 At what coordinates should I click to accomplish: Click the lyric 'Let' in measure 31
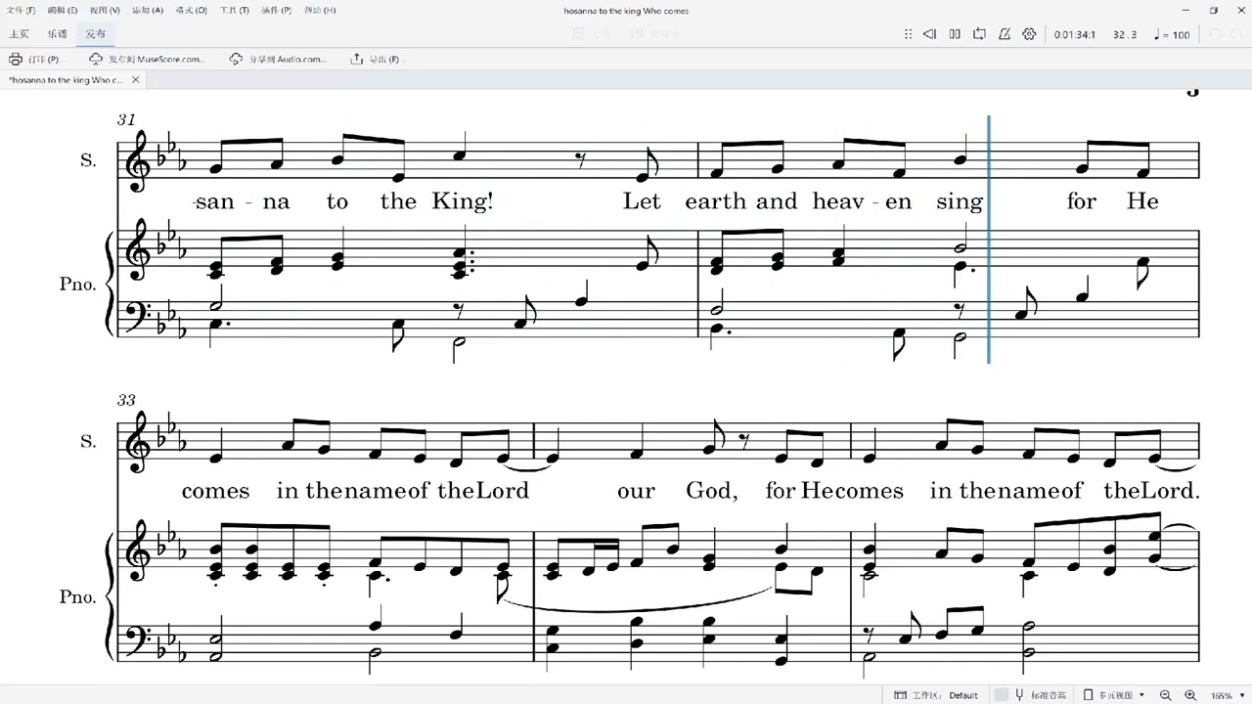point(643,201)
